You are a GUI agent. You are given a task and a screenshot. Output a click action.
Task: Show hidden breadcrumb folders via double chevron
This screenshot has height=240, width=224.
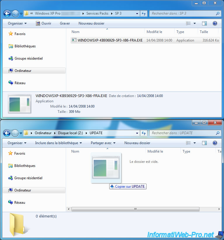click(32, 13)
